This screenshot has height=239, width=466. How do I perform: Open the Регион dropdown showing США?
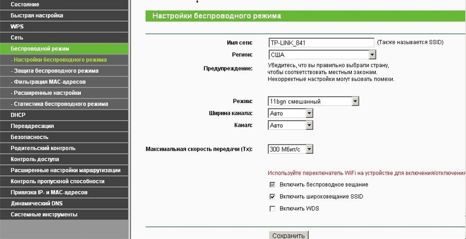pyautogui.click(x=322, y=55)
